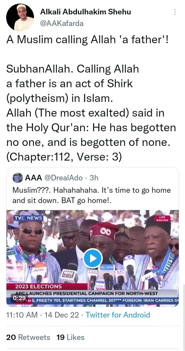Image resolution: width=185 pixels, height=351 pixels.
Task: View the 20 Retweets list
Action: tap(28, 337)
